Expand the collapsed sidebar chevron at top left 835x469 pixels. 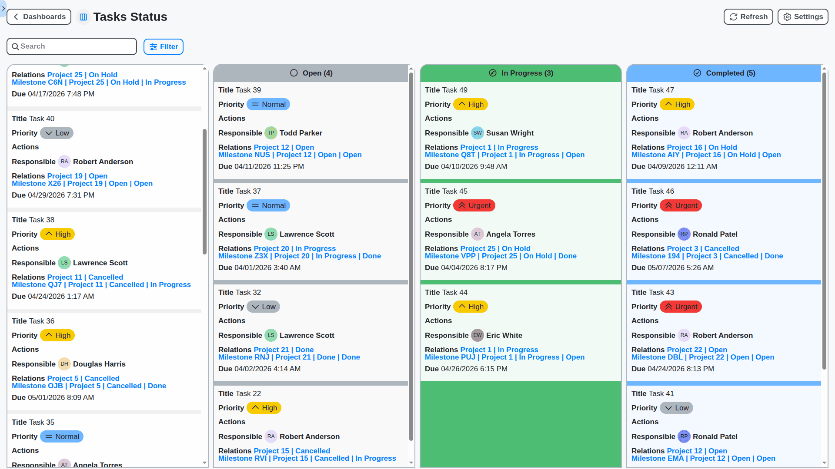coord(3,8)
